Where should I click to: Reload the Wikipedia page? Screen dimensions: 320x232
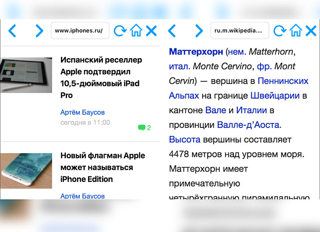pos(280,30)
